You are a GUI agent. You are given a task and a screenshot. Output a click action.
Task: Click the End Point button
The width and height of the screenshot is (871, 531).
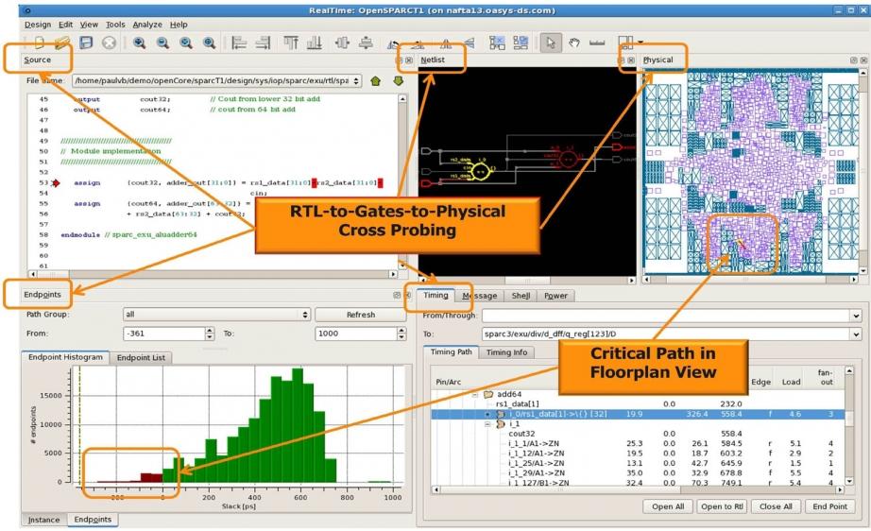(x=829, y=506)
